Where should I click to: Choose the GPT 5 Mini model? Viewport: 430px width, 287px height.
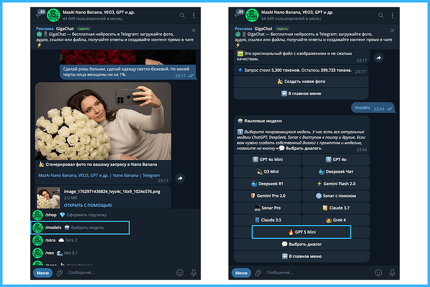point(302,232)
